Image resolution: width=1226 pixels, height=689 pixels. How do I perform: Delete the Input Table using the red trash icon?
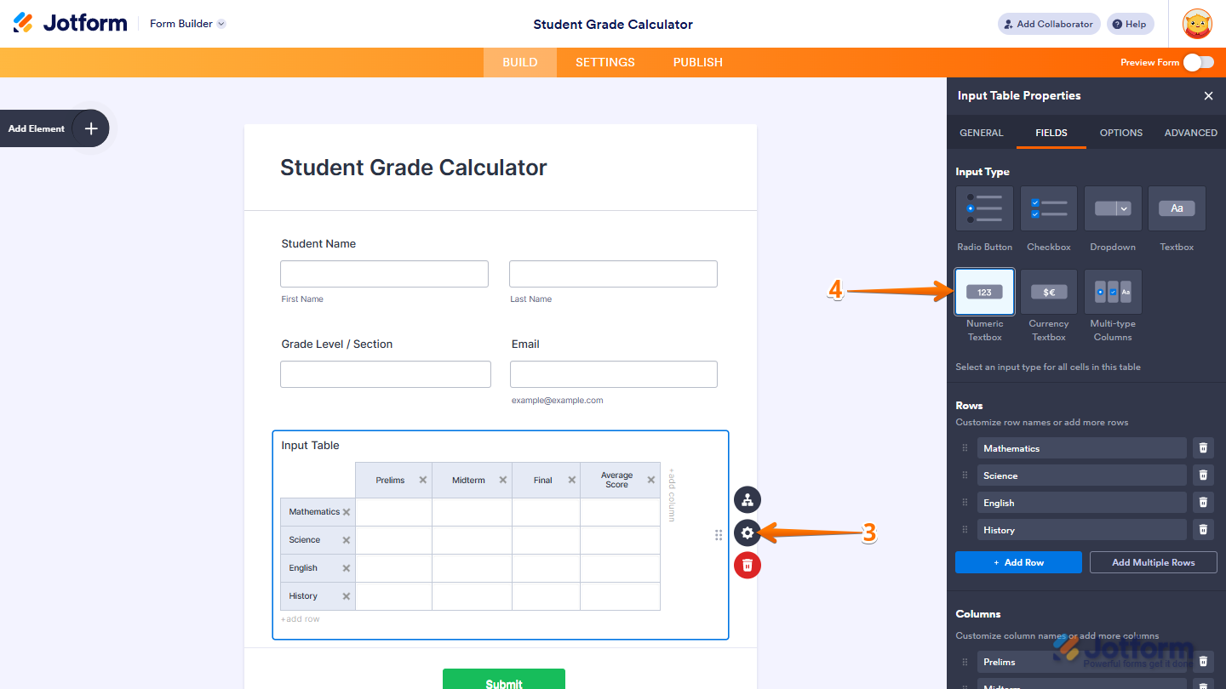pos(747,565)
